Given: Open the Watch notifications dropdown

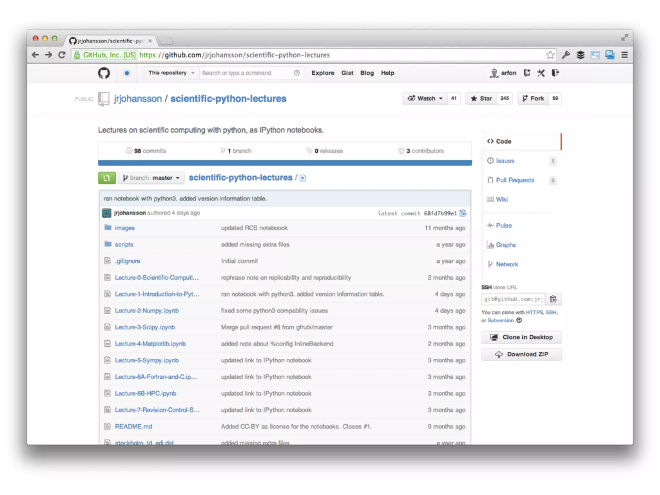Looking at the screenshot, I should pos(425,98).
